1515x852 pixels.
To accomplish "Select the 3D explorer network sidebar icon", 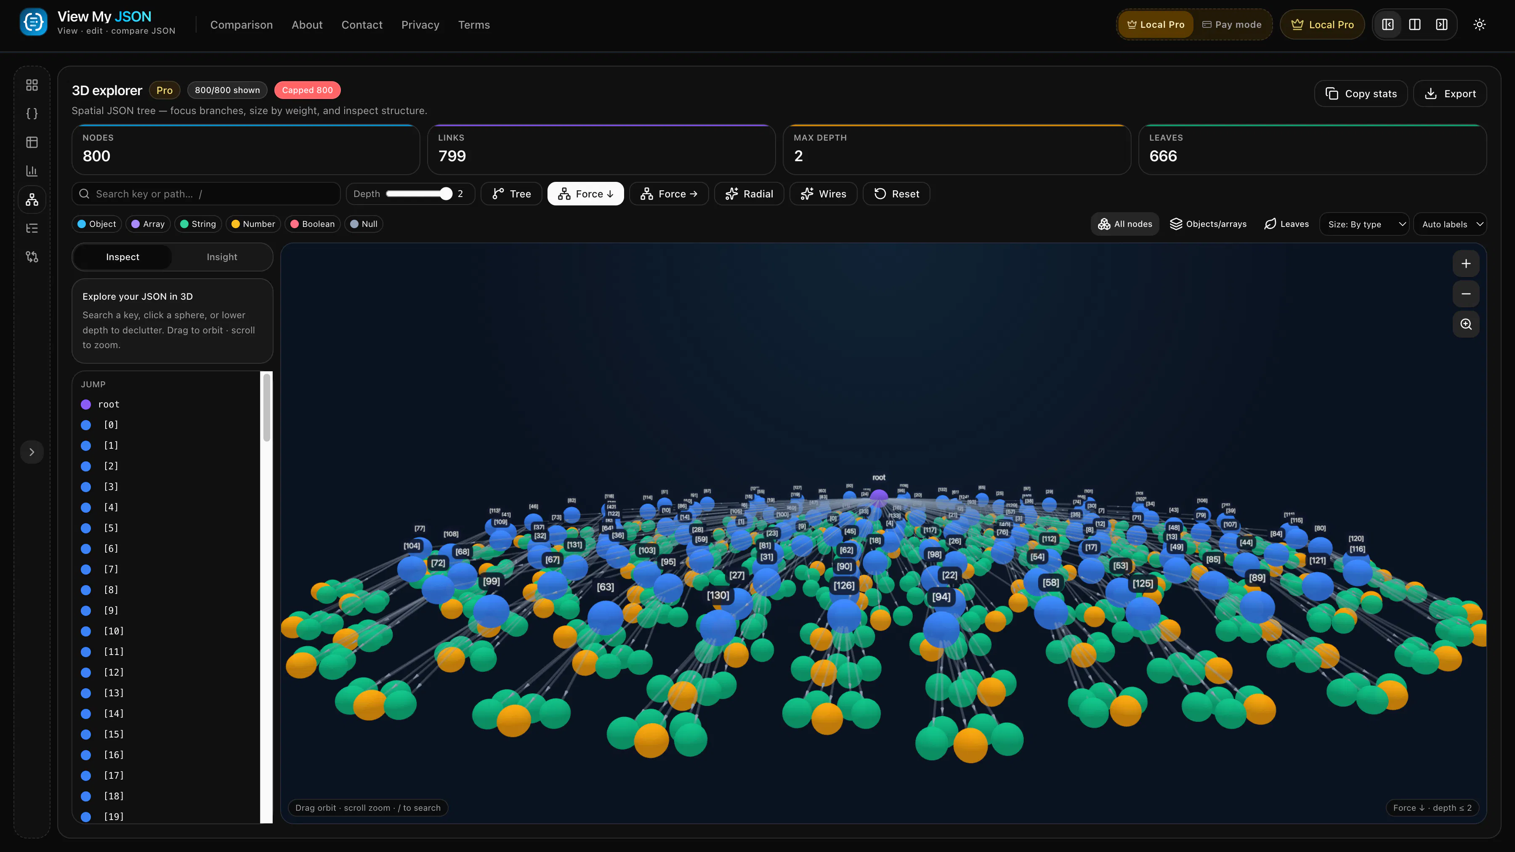I will 32,200.
